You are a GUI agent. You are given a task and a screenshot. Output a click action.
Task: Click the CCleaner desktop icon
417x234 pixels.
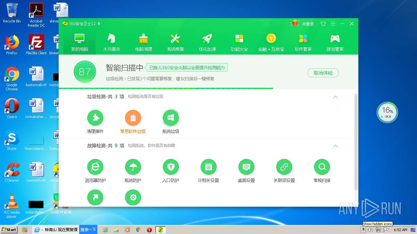[x=12, y=172]
